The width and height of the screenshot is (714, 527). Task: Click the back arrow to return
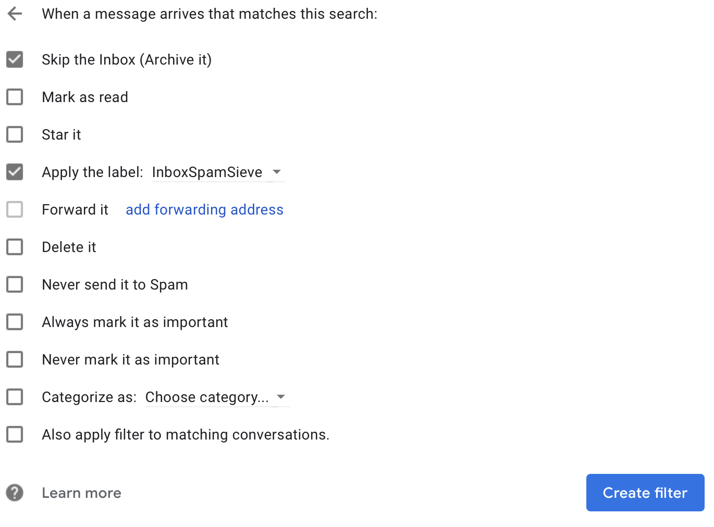coord(15,14)
